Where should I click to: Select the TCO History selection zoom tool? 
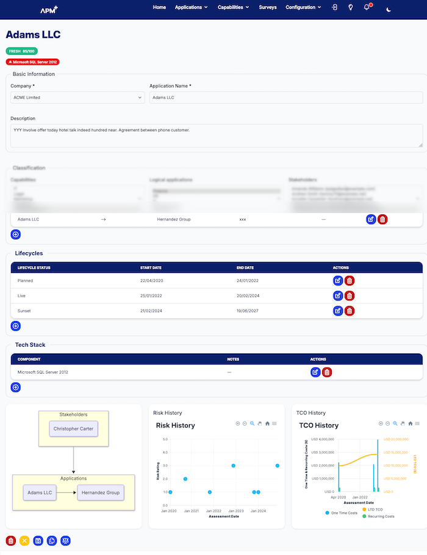[x=395, y=424]
